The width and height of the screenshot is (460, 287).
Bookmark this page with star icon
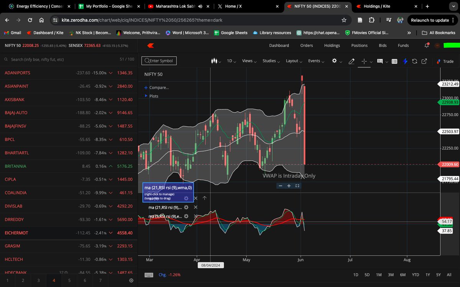pyautogui.click(x=344, y=20)
